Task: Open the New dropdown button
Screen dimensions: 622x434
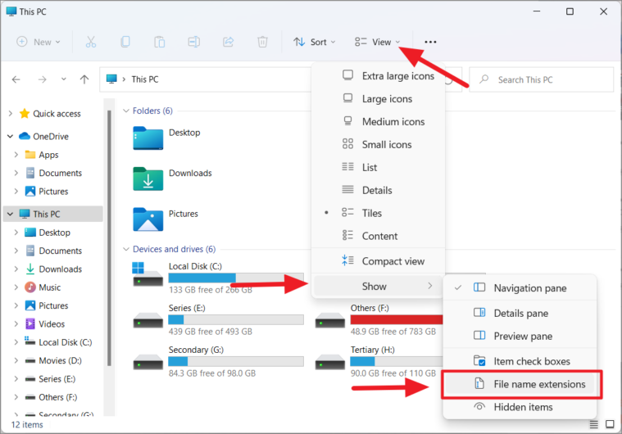Action: coord(39,42)
